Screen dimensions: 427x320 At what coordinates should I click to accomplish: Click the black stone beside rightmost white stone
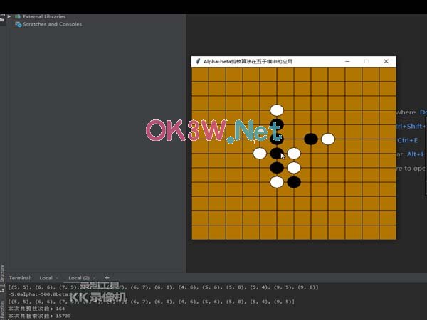[311, 139]
